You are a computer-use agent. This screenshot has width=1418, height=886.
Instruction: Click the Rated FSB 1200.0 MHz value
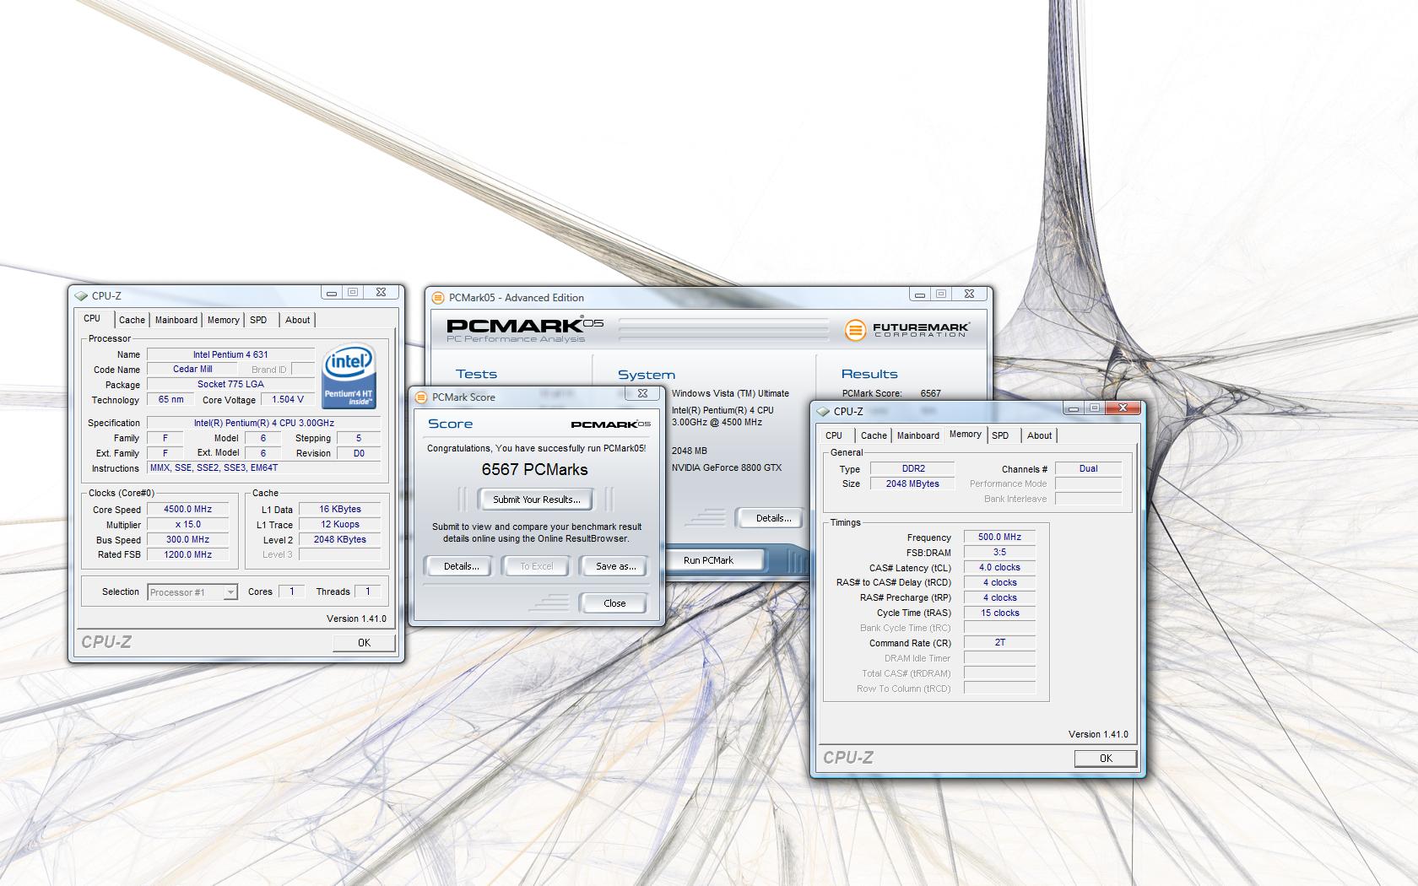[188, 555]
